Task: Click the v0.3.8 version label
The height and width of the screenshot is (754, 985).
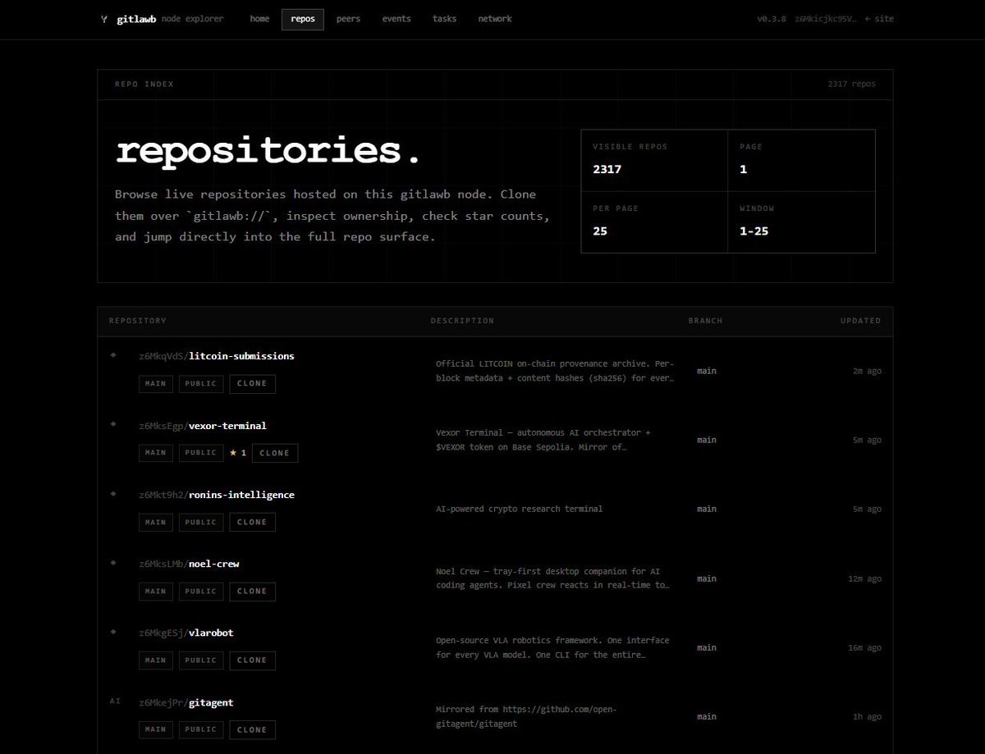Action: click(x=772, y=19)
